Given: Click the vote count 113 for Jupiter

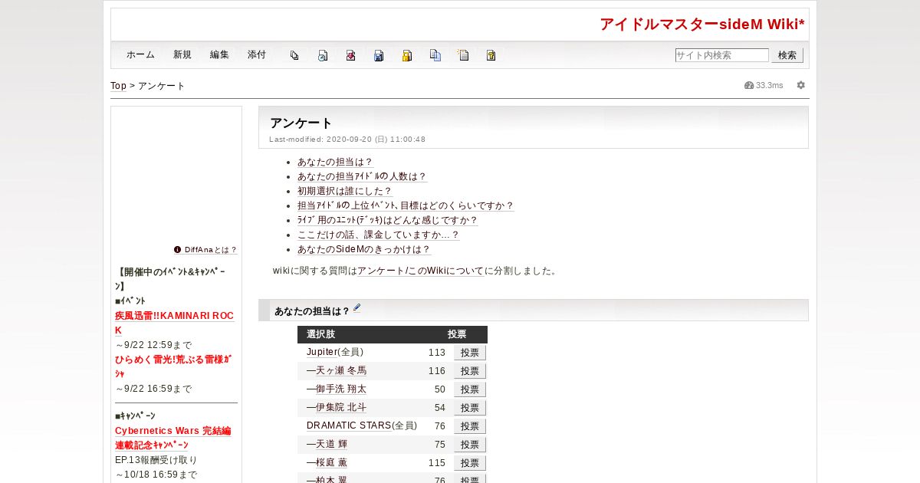Looking at the screenshot, I should (x=437, y=353).
